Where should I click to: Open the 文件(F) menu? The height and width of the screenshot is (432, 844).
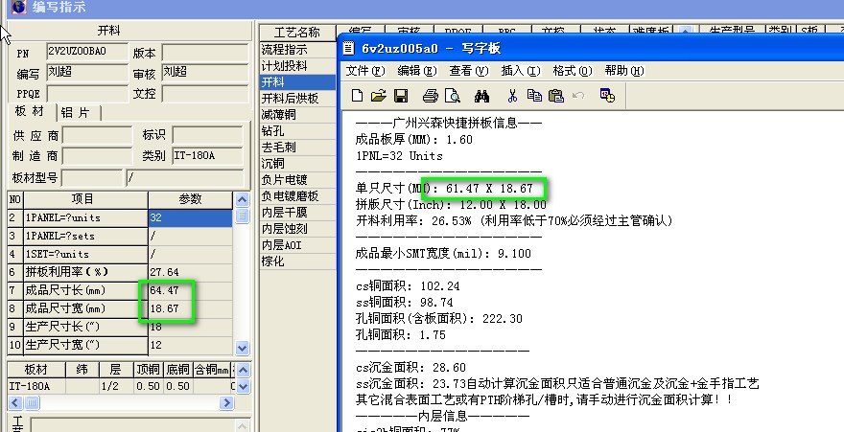pyautogui.click(x=365, y=71)
